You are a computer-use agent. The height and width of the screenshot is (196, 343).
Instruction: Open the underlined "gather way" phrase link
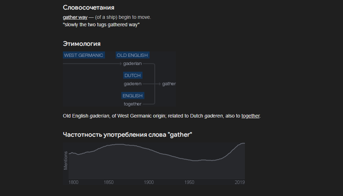(75, 17)
